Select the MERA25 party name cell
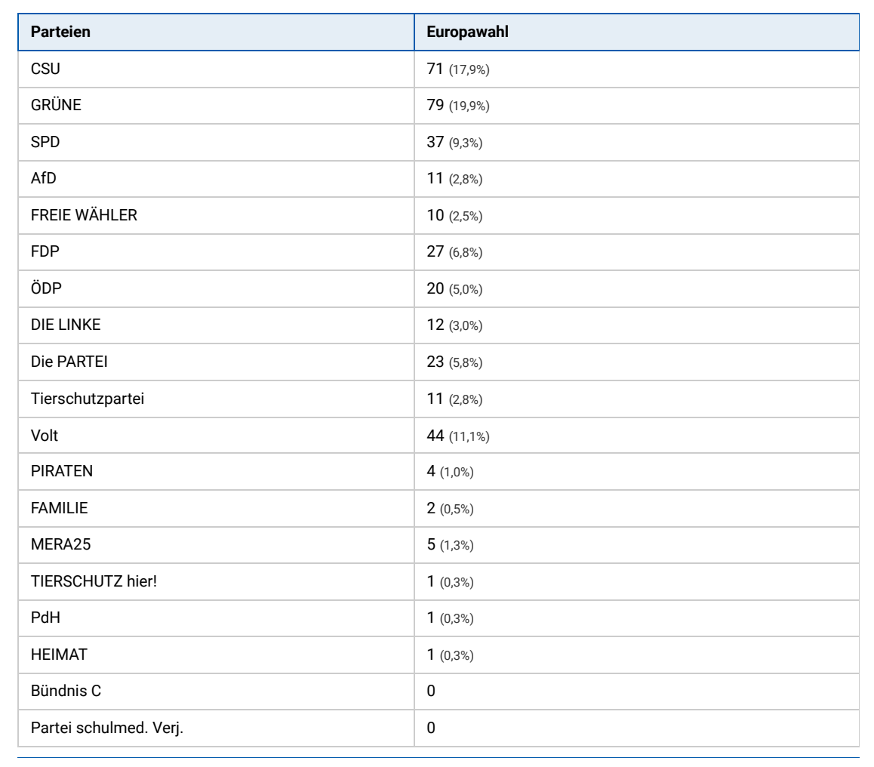The height and width of the screenshot is (767, 874). 217,544
